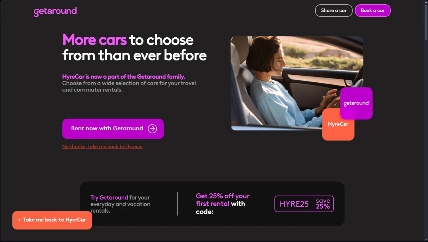Click the scrollbar up arrow
The image size is (428, 242).
(426, 2)
